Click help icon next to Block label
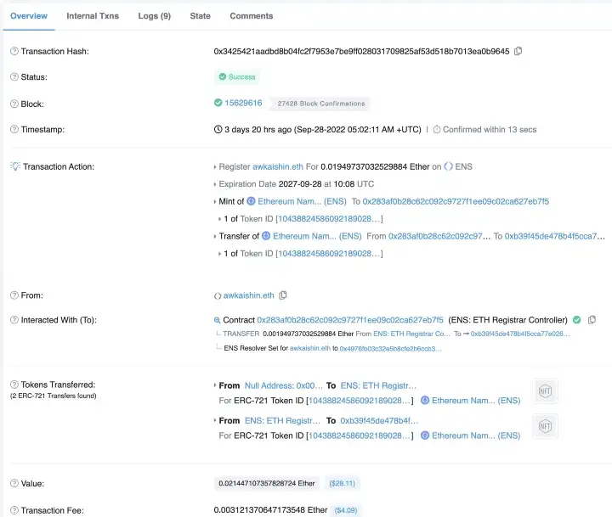This screenshot has width=612, height=517. coord(14,104)
